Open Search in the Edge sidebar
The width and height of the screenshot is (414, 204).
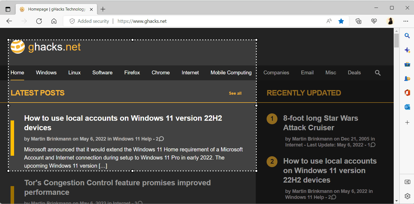tap(407, 36)
